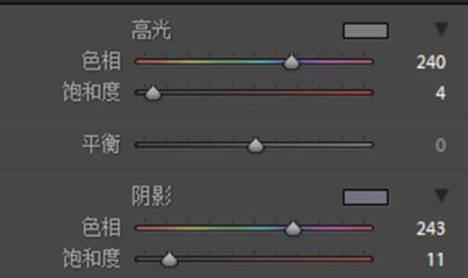Image resolution: width=468 pixels, height=278 pixels.
Task: Click the 平衡 label text
Action: 102,144
